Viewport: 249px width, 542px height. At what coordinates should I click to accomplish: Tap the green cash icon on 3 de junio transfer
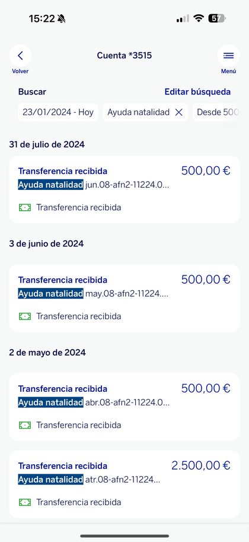[24, 316]
